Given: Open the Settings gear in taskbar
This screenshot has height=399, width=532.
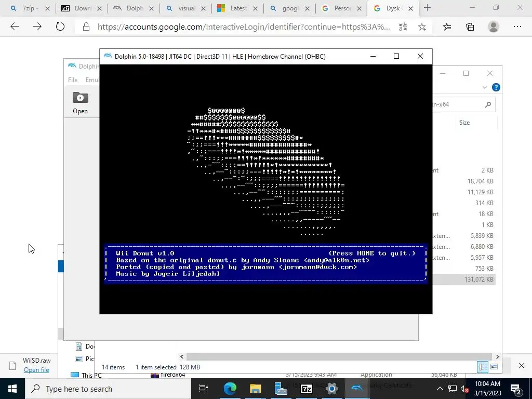Looking at the screenshot, I should 331,389.
